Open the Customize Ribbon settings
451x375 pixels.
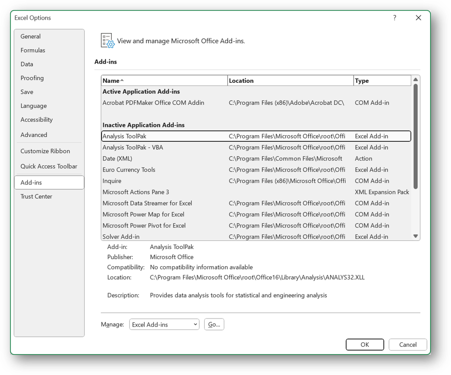[x=44, y=150]
